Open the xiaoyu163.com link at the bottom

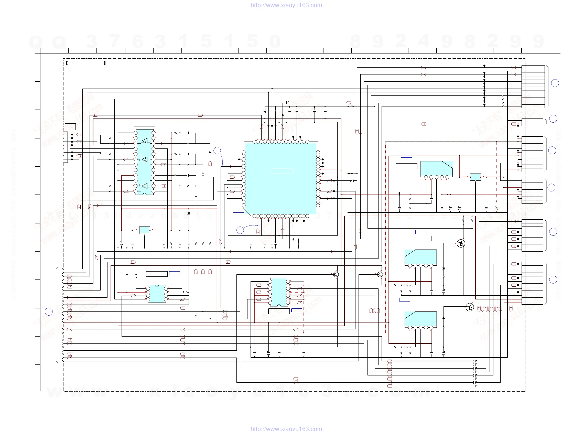[x=286, y=428]
